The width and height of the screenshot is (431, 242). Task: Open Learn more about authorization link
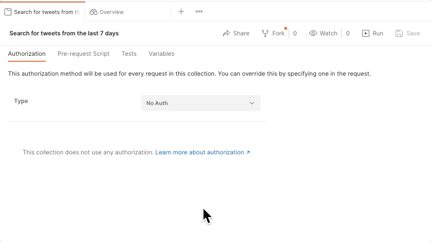[x=203, y=152]
